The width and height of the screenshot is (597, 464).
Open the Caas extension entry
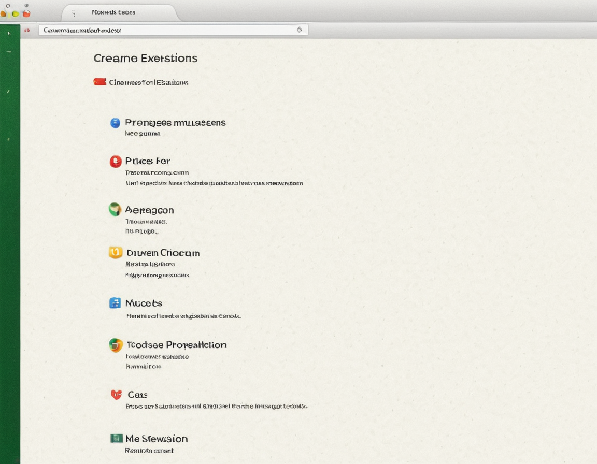(x=137, y=394)
